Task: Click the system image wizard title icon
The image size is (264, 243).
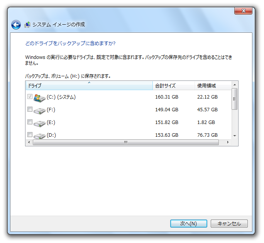Action: pyautogui.click(x=27, y=25)
